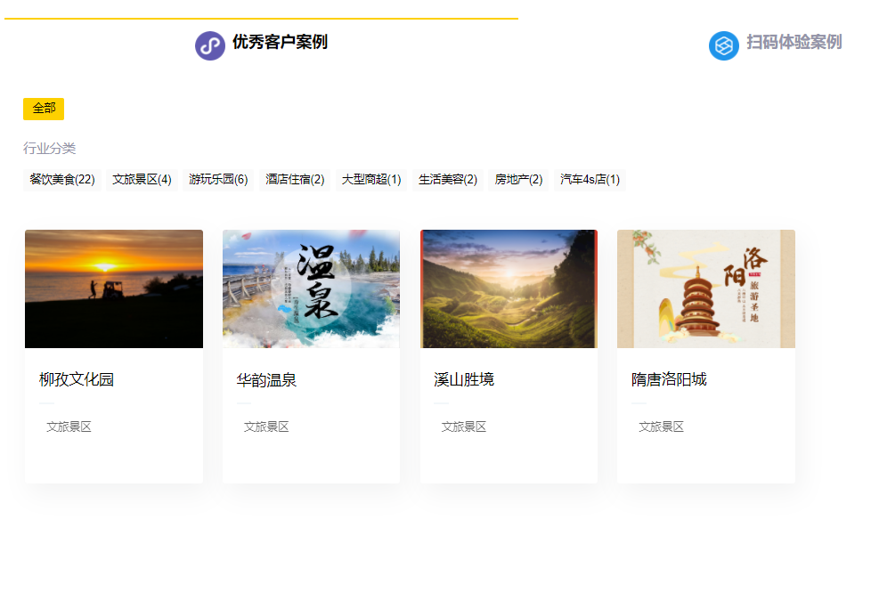Filter by 生活美容(2) category
Viewport: 871px width, 593px height.
tap(448, 178)
